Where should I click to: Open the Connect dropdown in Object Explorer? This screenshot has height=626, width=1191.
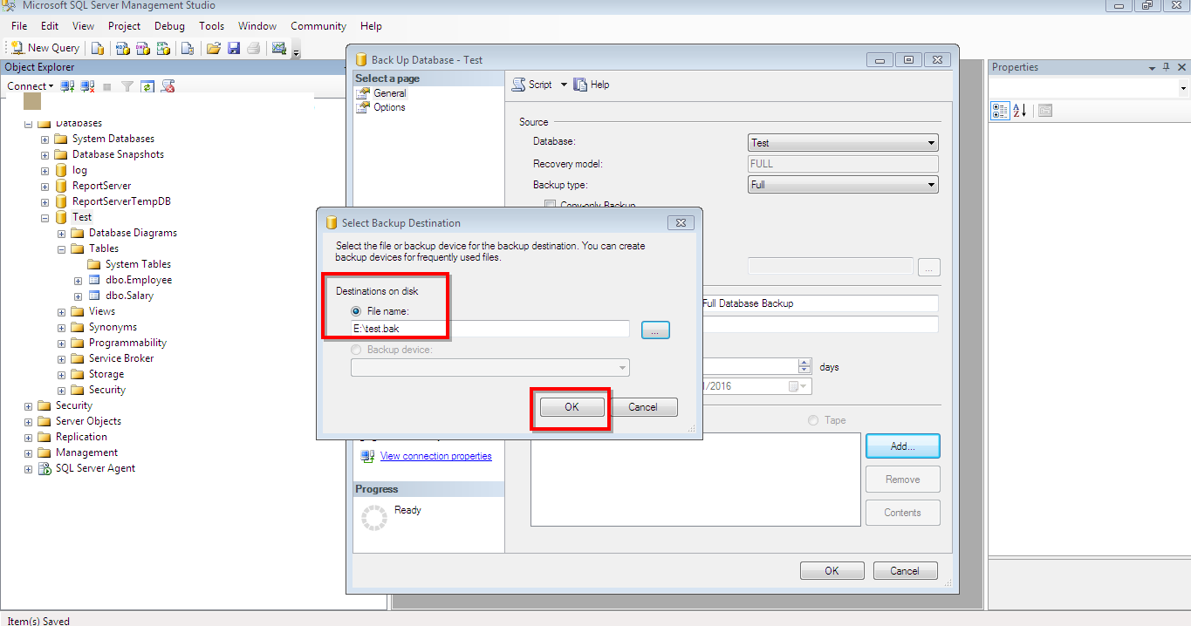[x=30, y=86]
